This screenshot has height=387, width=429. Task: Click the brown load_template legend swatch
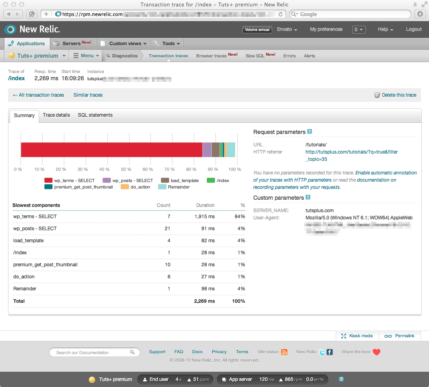[165, 180]
